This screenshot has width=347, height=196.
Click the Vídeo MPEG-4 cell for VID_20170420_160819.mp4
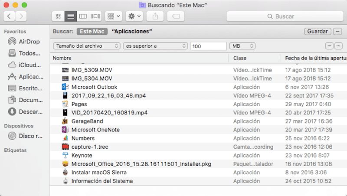(x=252, y=113)
